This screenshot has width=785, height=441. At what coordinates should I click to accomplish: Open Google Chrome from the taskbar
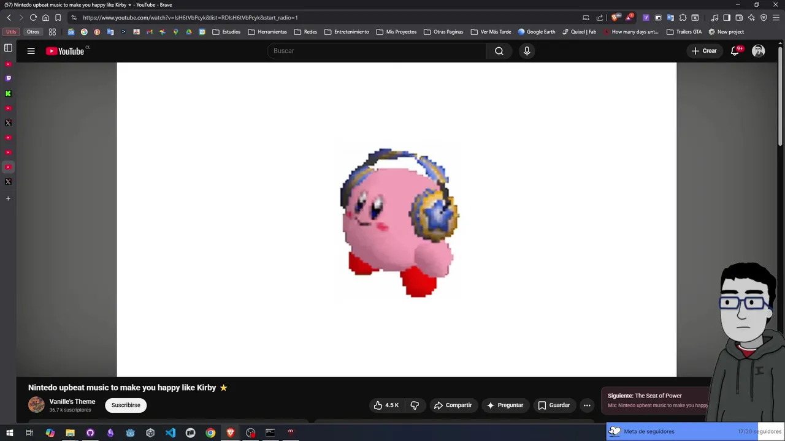(x=210, y=433)
